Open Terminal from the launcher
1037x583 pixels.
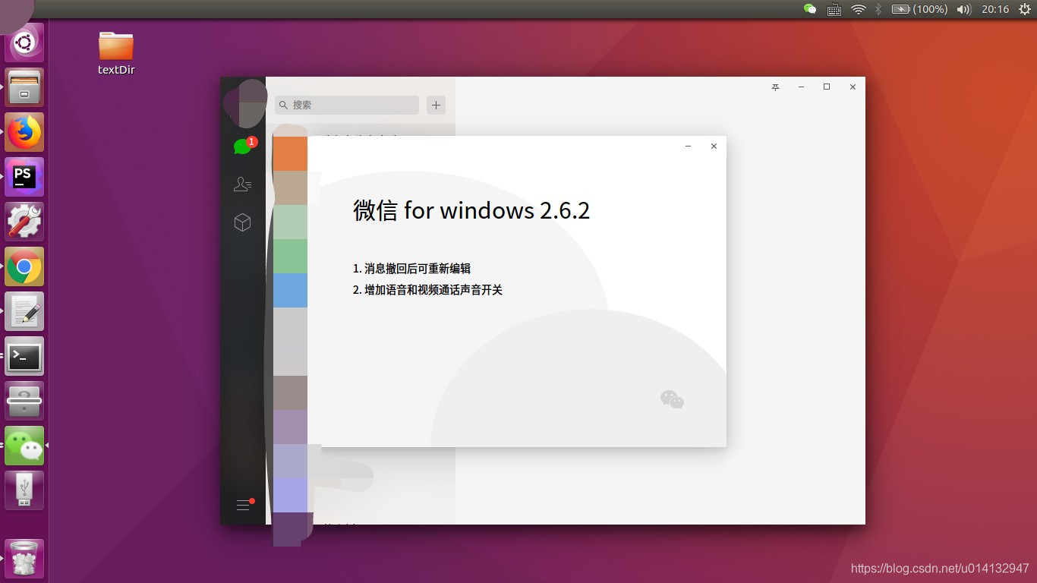[24, 356]
